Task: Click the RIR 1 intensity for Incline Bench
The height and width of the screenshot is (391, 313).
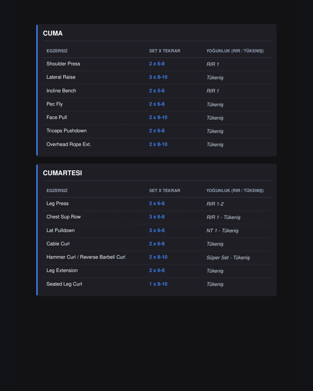Action: 213,91
